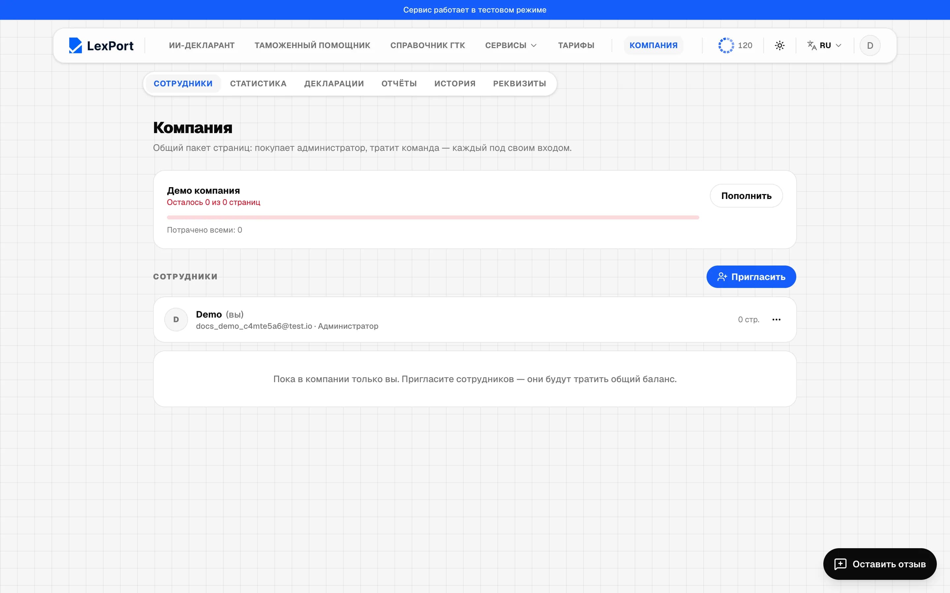Click the 'Потрачено всеми: 0' text
950x593 pixels.
(x=205, y=230)
